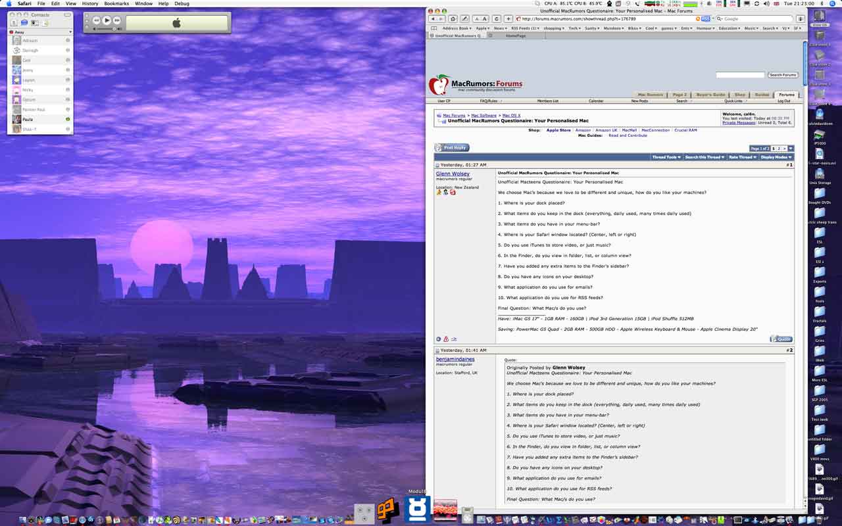This screenshot has height=526, width=842.
Task: Open the Private Messages link
Action: pos(739,123)
